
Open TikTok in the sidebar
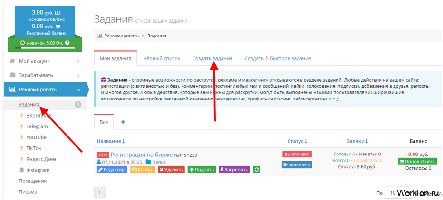pyautogui.click(x=34, y=148)
